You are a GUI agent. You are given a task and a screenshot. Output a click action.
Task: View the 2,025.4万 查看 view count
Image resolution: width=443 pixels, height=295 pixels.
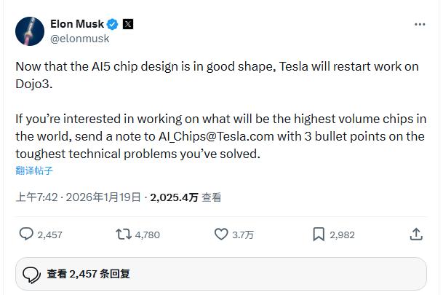185,197
